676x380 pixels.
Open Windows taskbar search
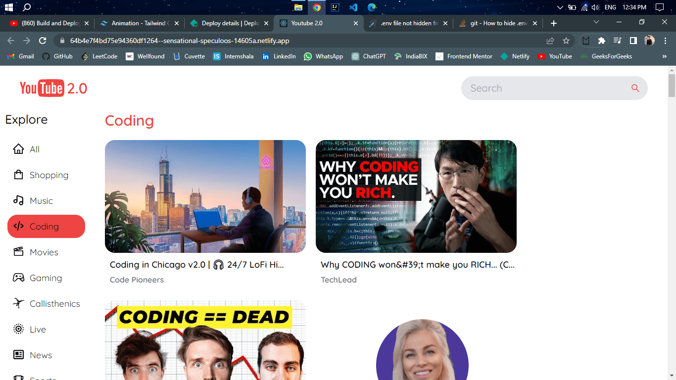(27, 7)
